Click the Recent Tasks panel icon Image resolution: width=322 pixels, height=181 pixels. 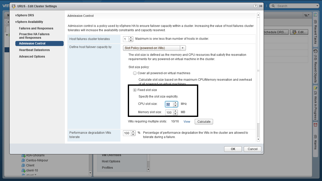[x=315, y=15]
